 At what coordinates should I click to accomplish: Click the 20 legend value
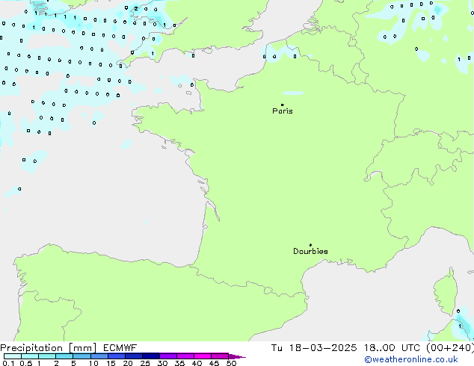[x=128, y=363]
